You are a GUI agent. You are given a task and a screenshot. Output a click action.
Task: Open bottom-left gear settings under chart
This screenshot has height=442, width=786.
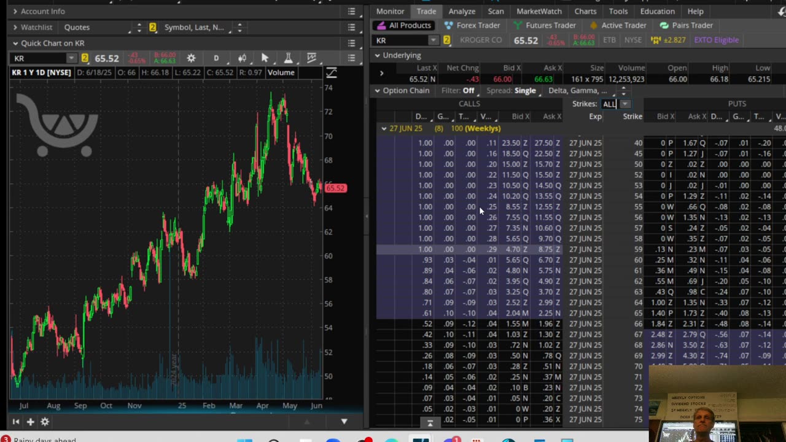click(45, 422)
